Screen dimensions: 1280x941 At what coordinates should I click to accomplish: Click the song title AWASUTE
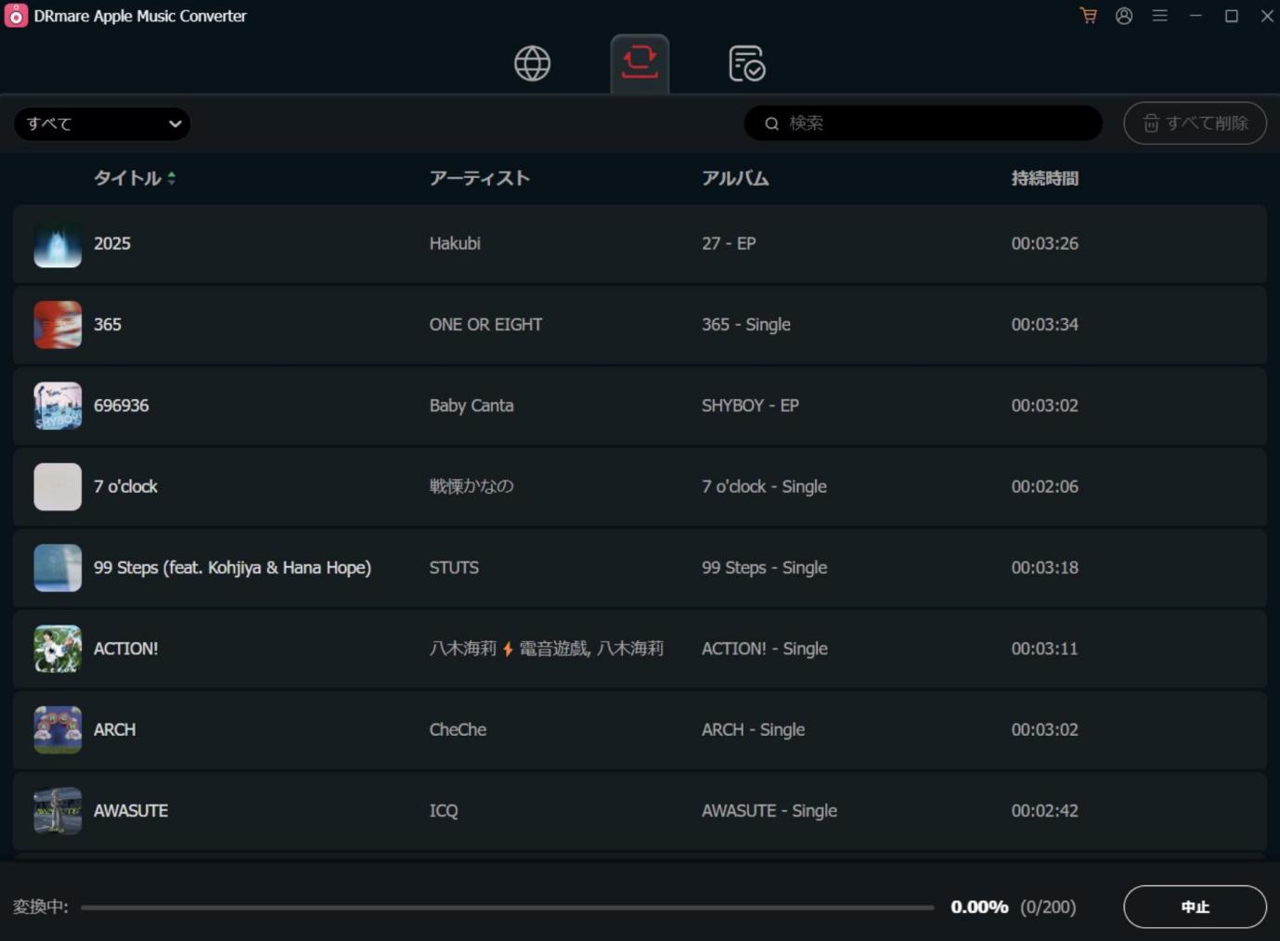pyautogui.click(x=131, y=811)
